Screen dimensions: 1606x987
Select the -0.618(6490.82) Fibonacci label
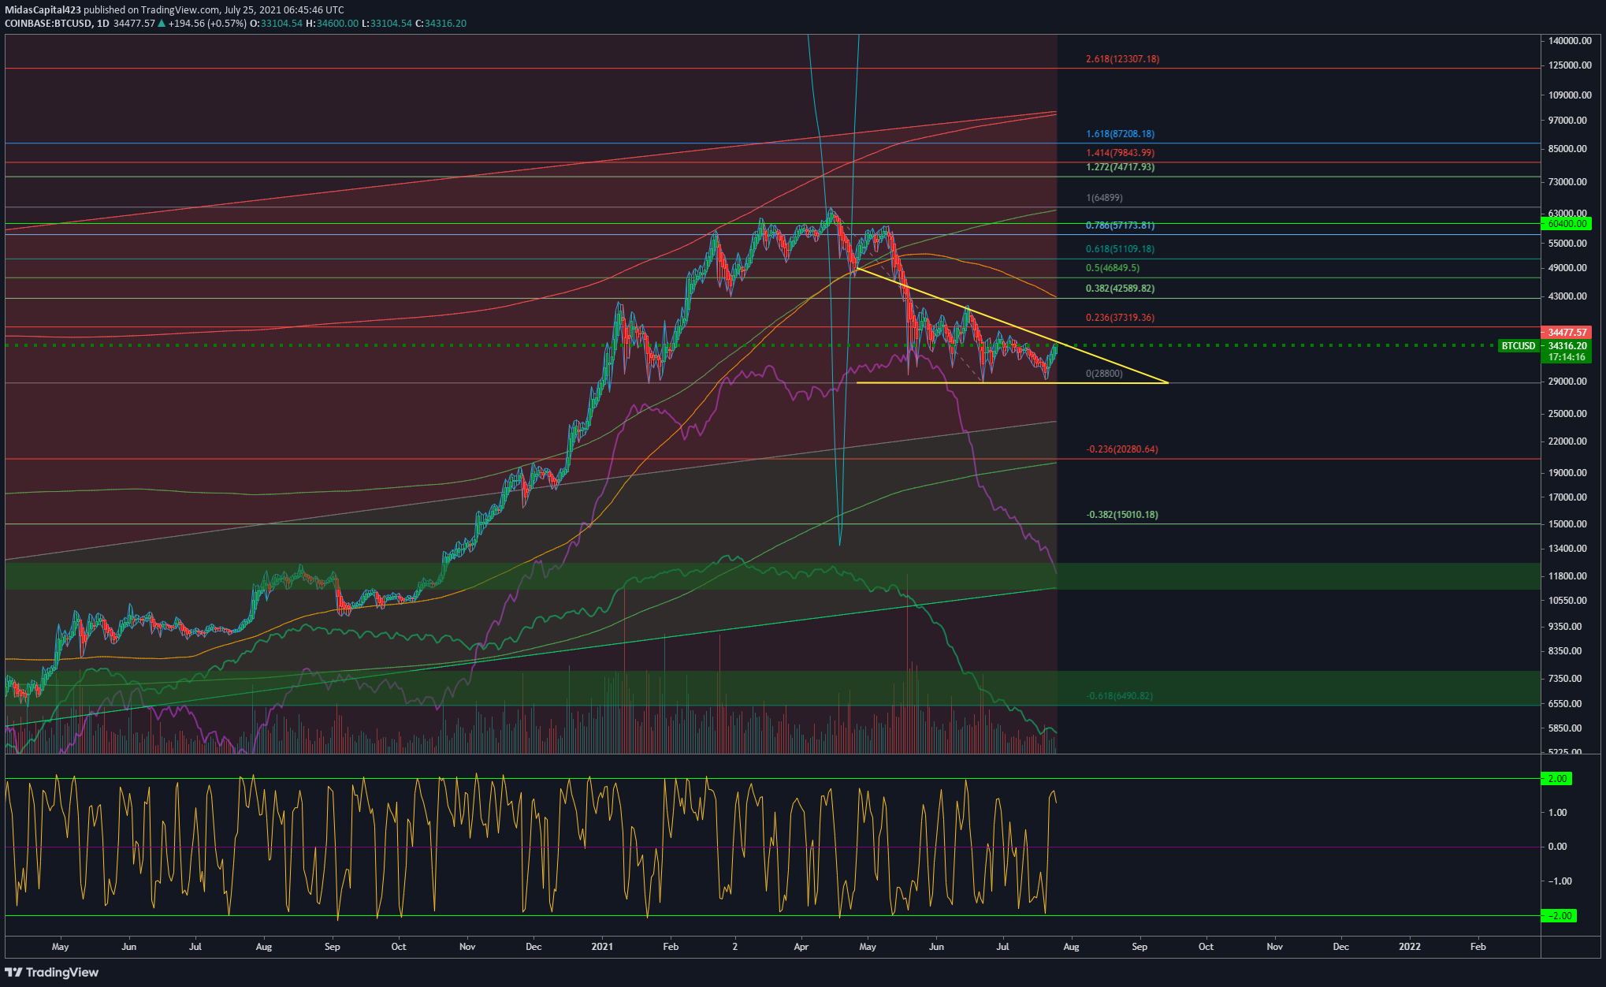(x=1120, y=696)
